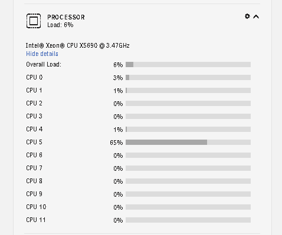
Task: Click the 3% value for CPU 0
Action: point(118,78)
